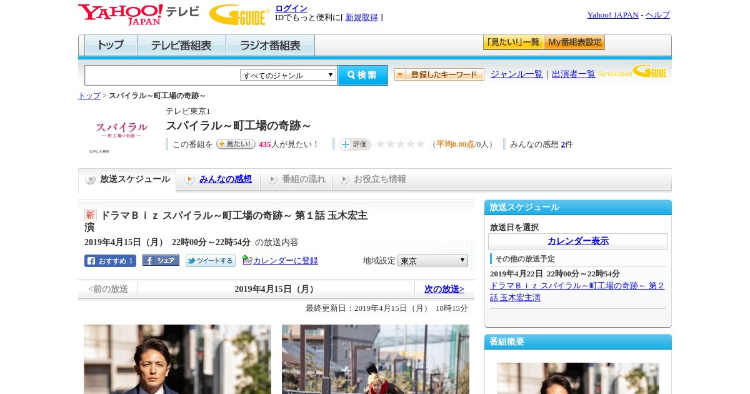
Task: Click the 最終更新日 timestamp text
Action: point(387,308)
